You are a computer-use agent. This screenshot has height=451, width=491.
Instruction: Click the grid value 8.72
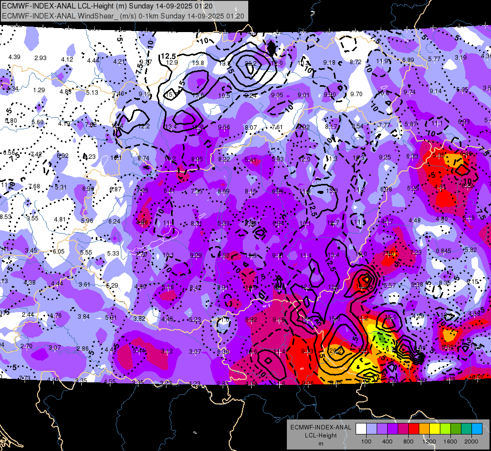356,62
